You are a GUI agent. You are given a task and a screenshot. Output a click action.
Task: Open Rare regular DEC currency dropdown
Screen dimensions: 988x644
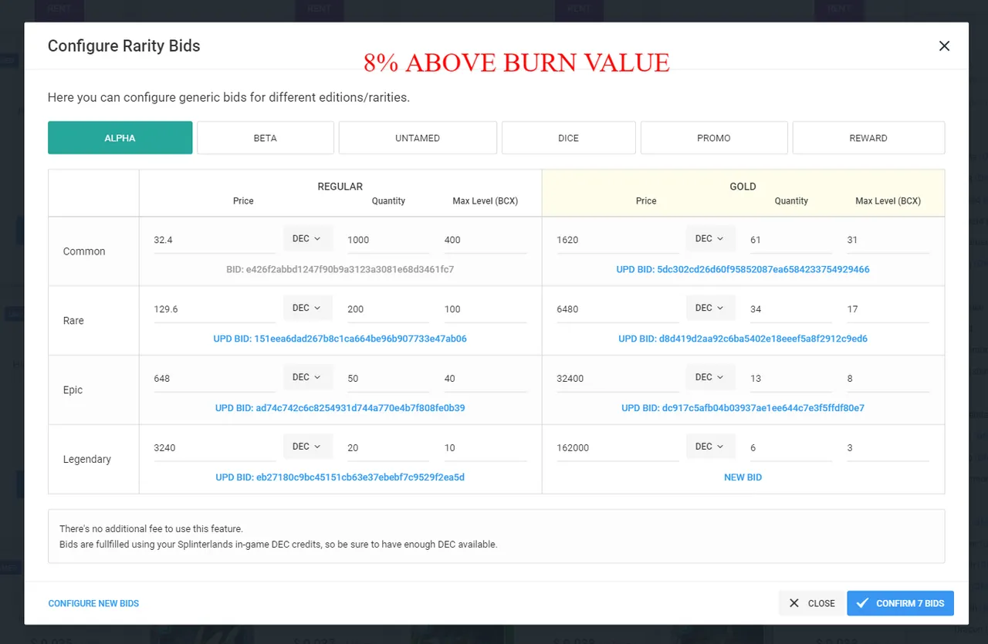(x=308, y=308)
